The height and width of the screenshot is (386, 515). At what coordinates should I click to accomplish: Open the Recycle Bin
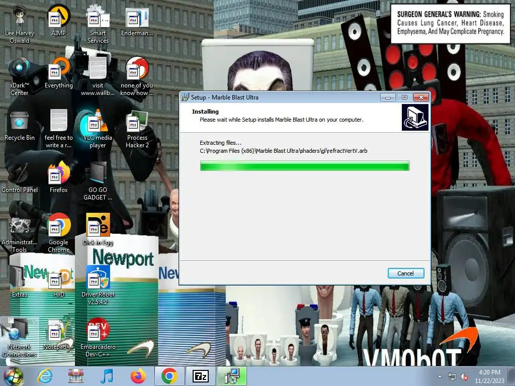click(20, 125)
